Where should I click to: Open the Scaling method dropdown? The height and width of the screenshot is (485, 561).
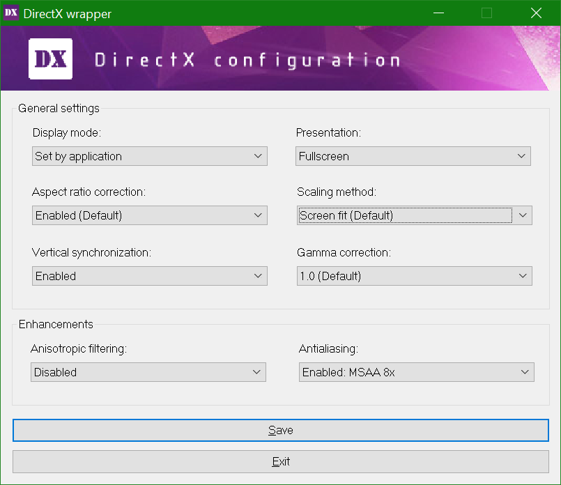(x=415, y=215)
